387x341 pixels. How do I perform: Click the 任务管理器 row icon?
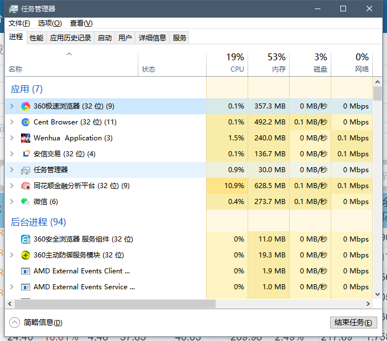(x=26, y=170)
